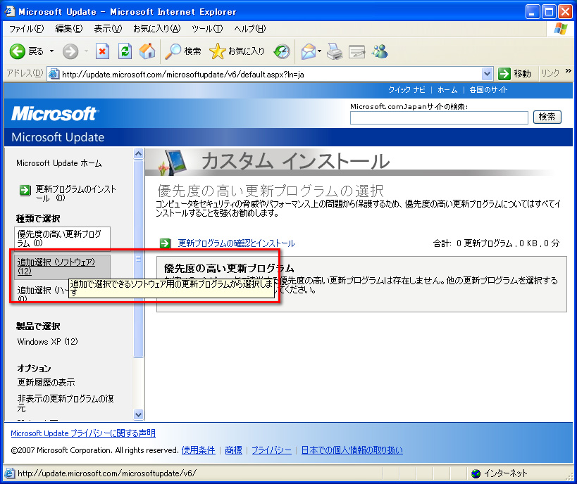The image size is (577, 484).
Task: Open the ヘルプ(H) menu
Action: pos(250,29)
